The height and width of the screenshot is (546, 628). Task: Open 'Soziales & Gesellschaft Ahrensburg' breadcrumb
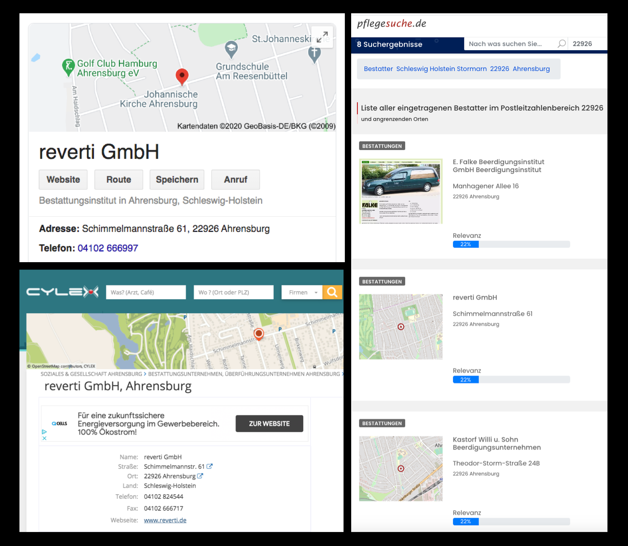tap(91, 374)
